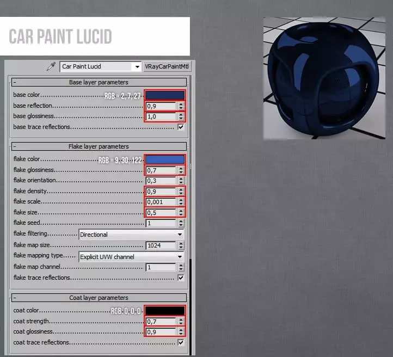Click the 'CAR PAINT LUCID' heading text
This screenshot has width=393, height=357.
60,36
